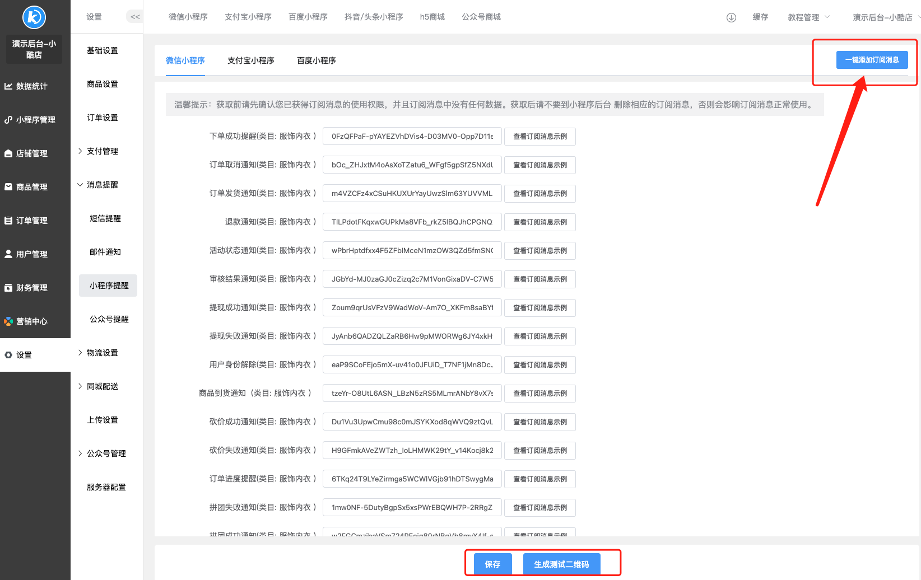
Task: Edit the 提现成功通知 template ID field
Action: [x=412, y=308]
